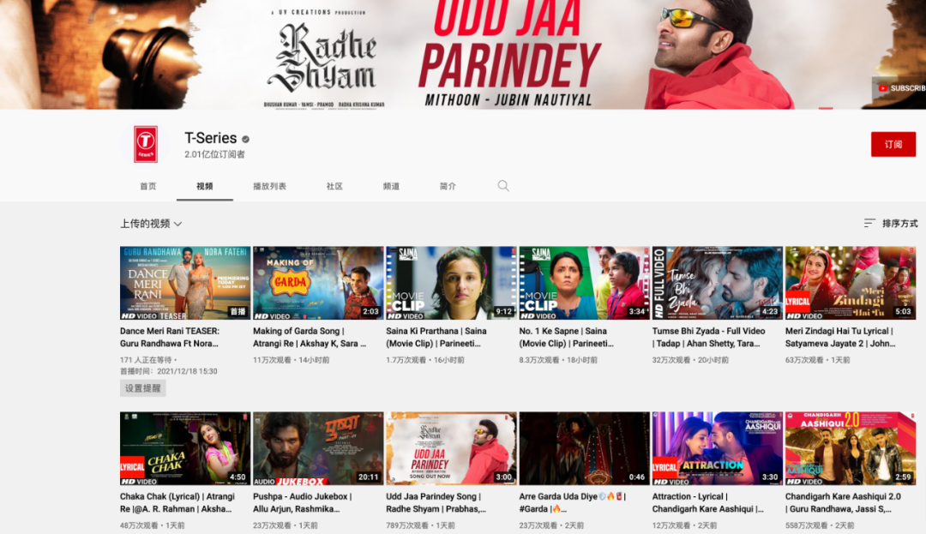
Task: Click title Saina Ki Prarthana
Action: point(436,337)
